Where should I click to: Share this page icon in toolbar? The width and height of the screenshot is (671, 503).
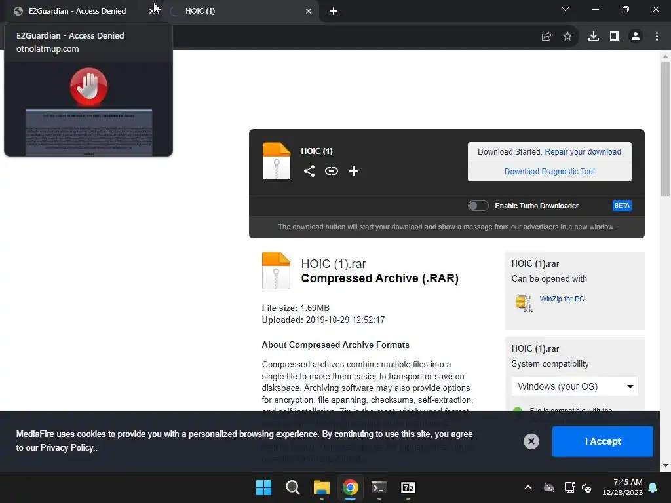coord(546,37)
